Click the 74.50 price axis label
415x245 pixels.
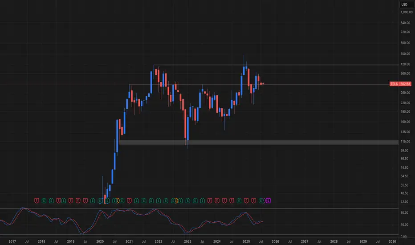click(x=404, y=167)
